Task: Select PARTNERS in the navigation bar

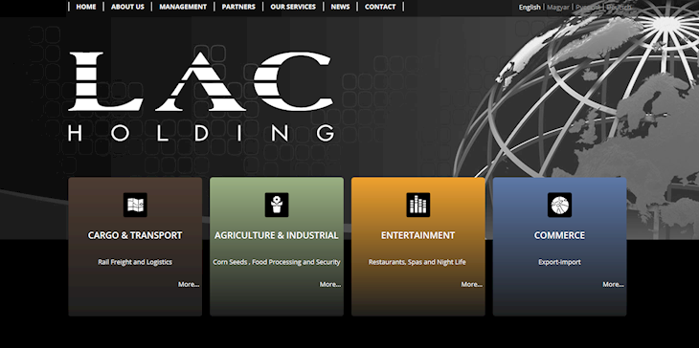Action: (238, 7)
